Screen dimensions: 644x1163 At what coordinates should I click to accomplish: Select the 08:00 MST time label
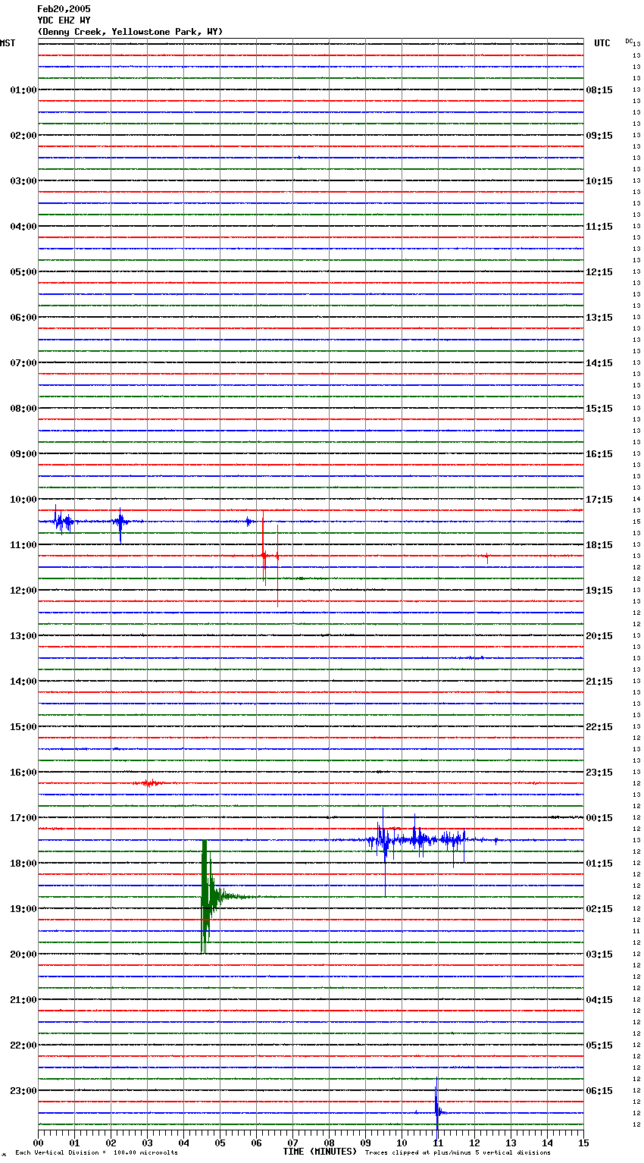(x=23, y=409)
